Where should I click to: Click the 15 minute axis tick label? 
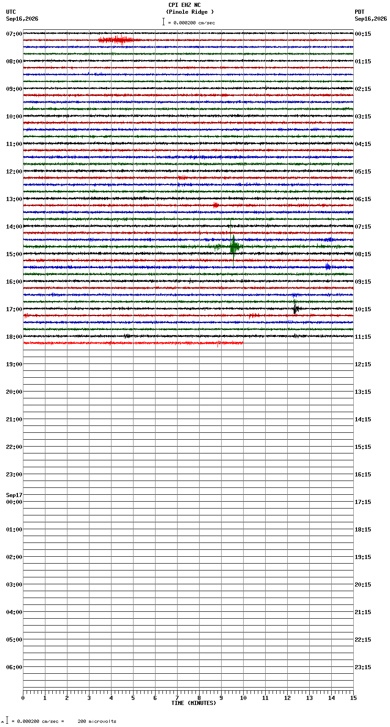pyautogui.click(x=353, y=698)
